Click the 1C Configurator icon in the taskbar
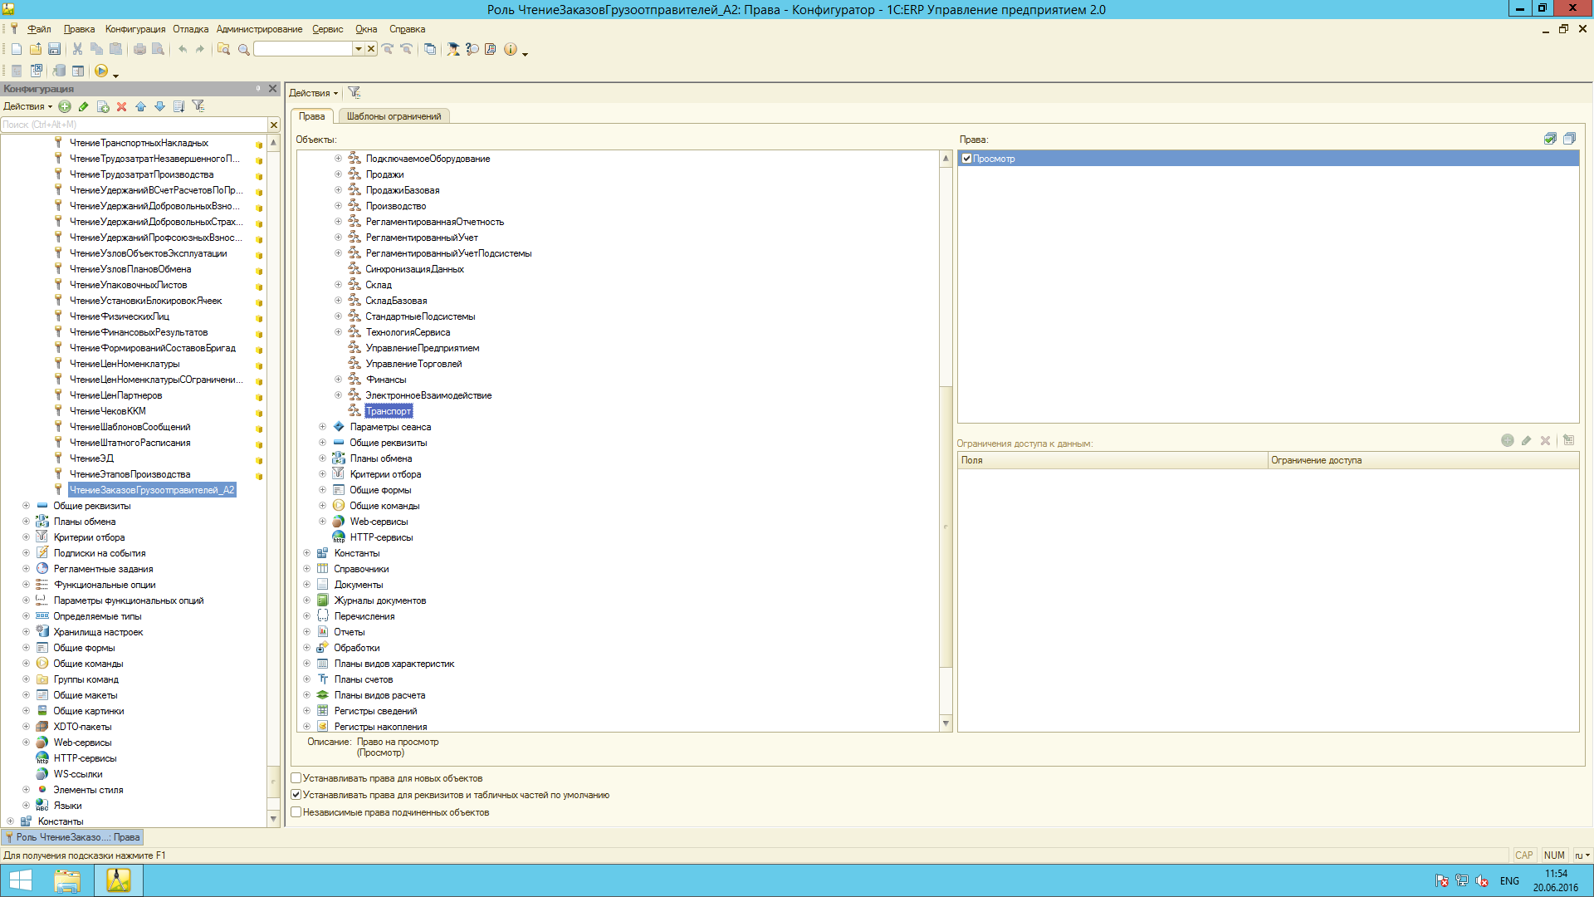 118,880
